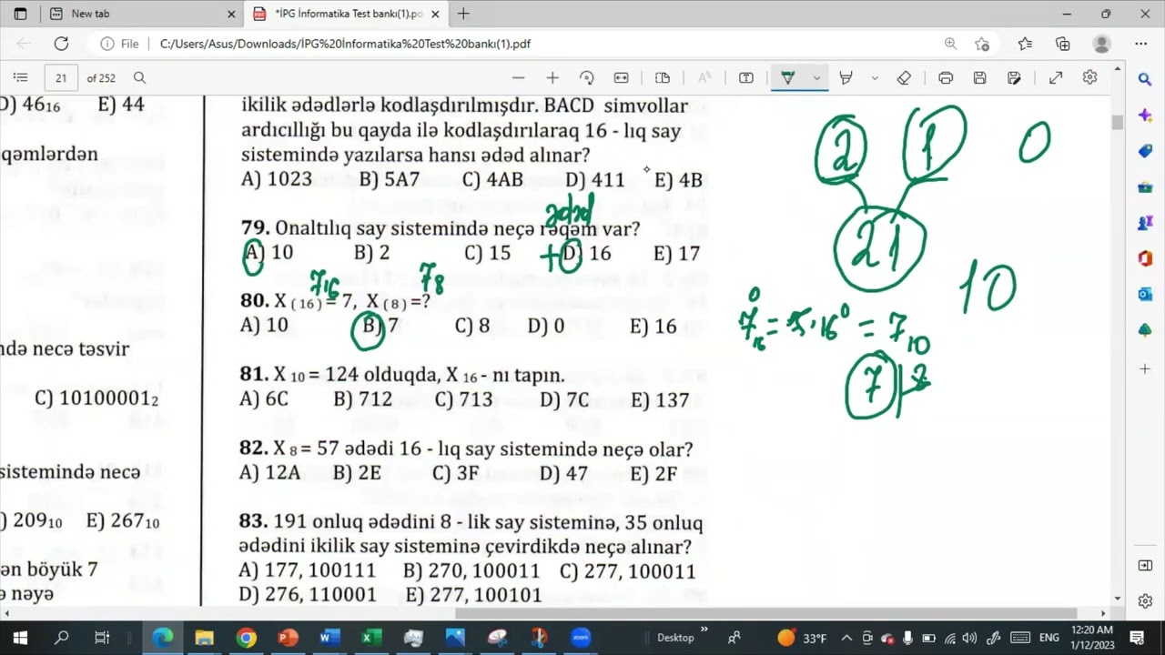Open the find-in-PDF search icon
Viewport: 1165px width, 655px height.
[x=139, y=78]
